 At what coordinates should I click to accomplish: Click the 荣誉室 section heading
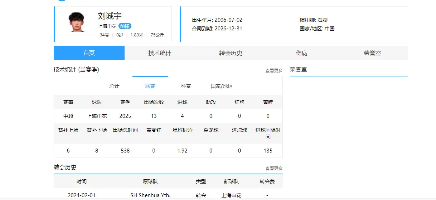[x=298, y=69]
